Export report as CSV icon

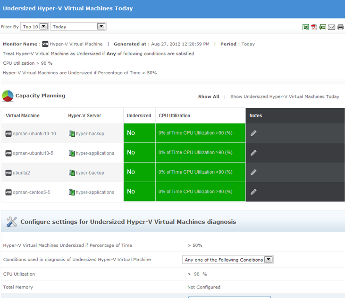(323, 27)
